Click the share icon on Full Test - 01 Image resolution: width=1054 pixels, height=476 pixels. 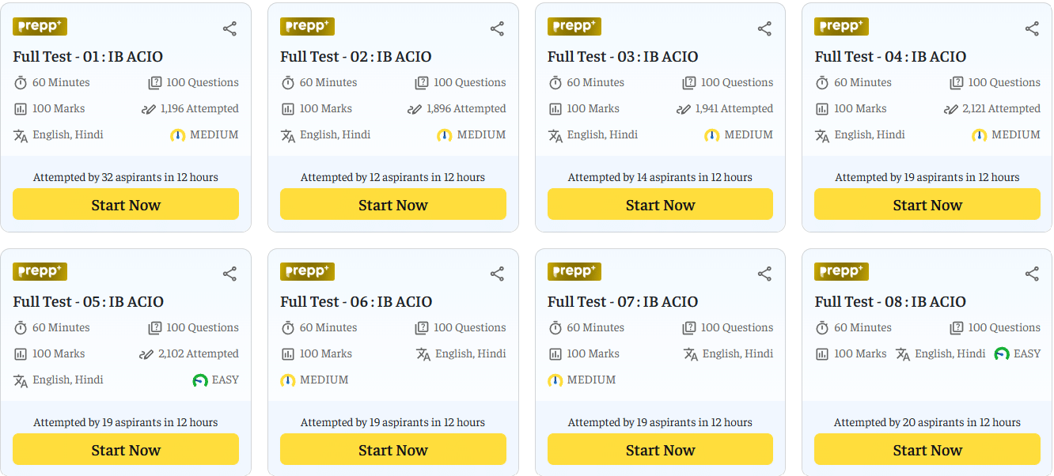(x=229, y=28)
